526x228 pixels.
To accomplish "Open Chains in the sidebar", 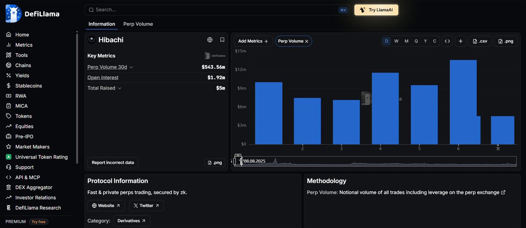I will (23, 66).
